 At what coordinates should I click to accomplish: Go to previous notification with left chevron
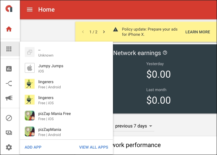(x=83, y=32)
